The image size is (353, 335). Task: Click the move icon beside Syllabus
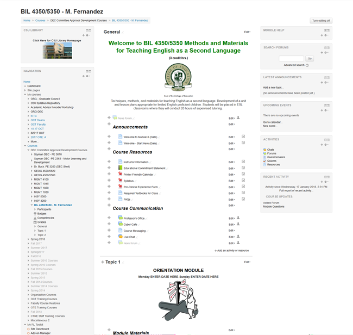pyautogui.click(x=109, y=180)
